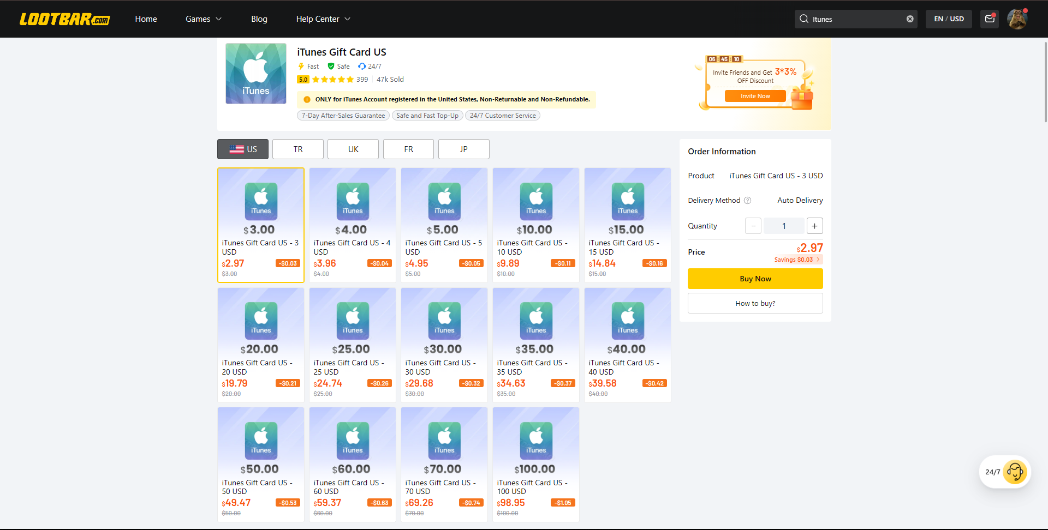Click the $2.97 price on the 3 USD card
1048x530 pixels.
233,263
